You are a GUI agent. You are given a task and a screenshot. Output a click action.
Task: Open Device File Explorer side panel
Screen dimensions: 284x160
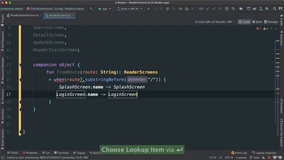(x=281, y=132)
